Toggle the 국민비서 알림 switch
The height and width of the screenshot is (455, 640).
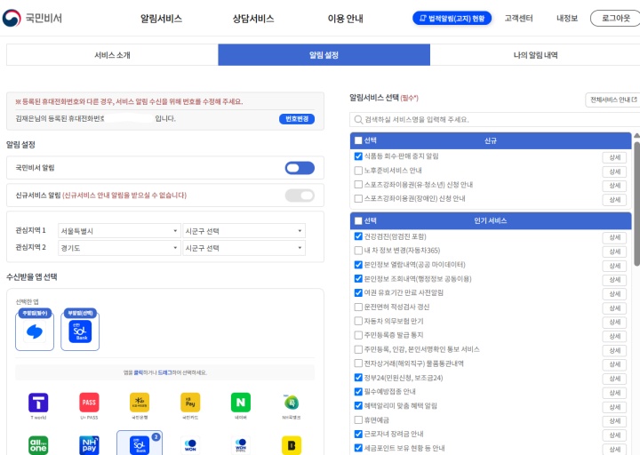(300, 168)
